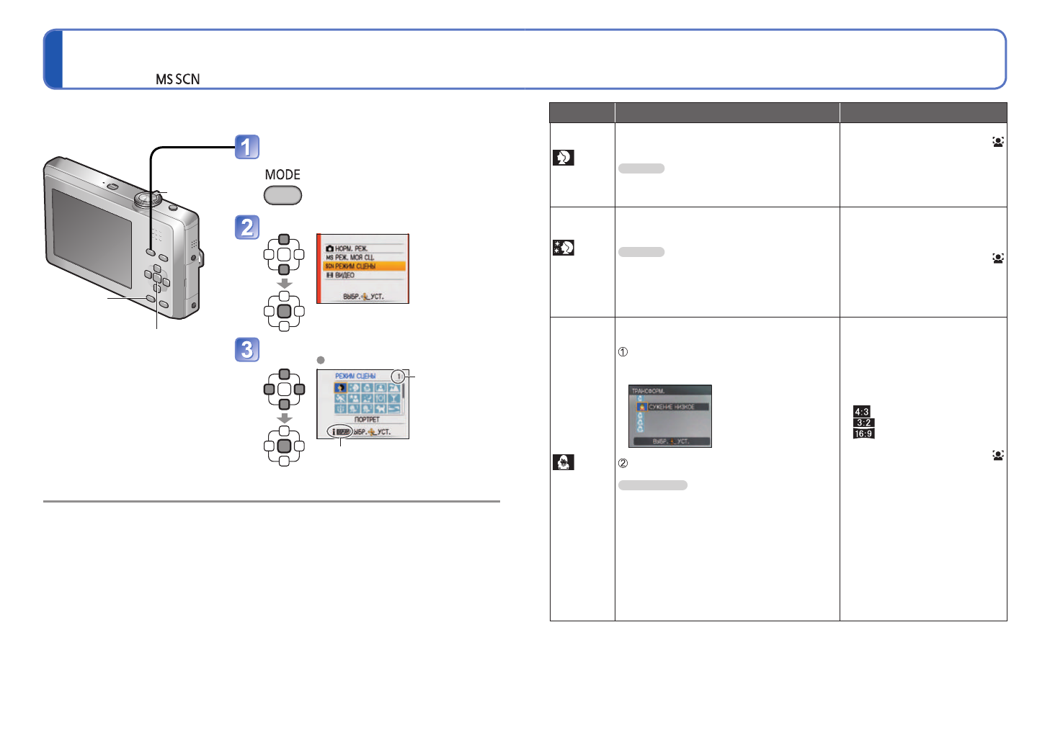The width and height of the screenshot is (1050, 743).
Task: Click the 4:3 aspect ratio icon
Action: 861,412
